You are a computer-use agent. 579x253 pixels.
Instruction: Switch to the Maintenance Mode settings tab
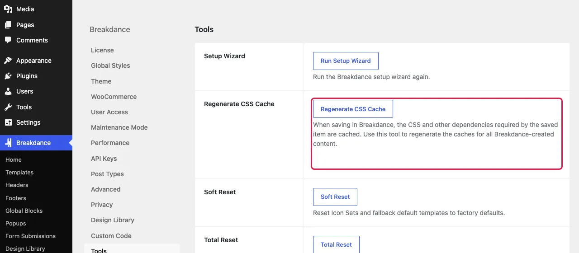[x=119, y=127]
